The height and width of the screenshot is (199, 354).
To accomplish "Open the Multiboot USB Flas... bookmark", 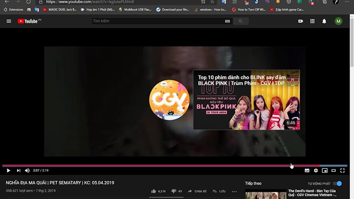I will tap(135, 10).
